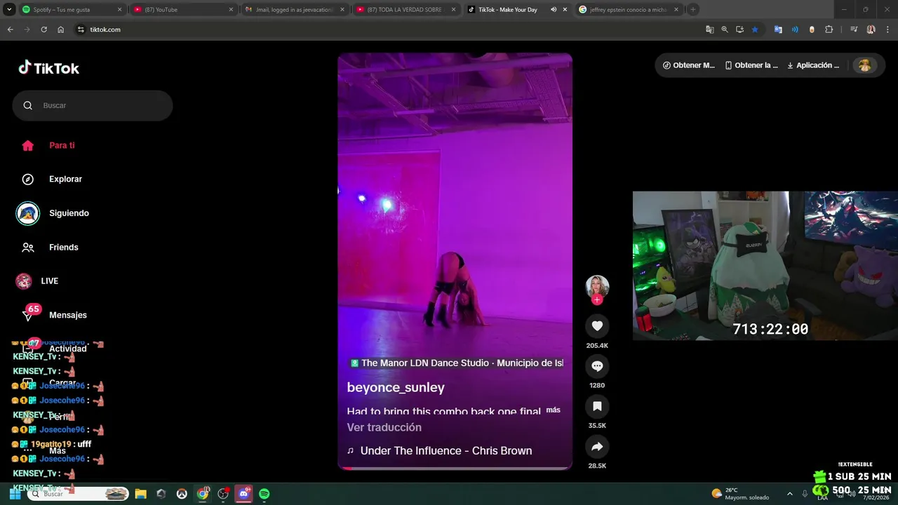
Task: Open The Manor LDN Dance Studio location tag
Action: (456, 363)
